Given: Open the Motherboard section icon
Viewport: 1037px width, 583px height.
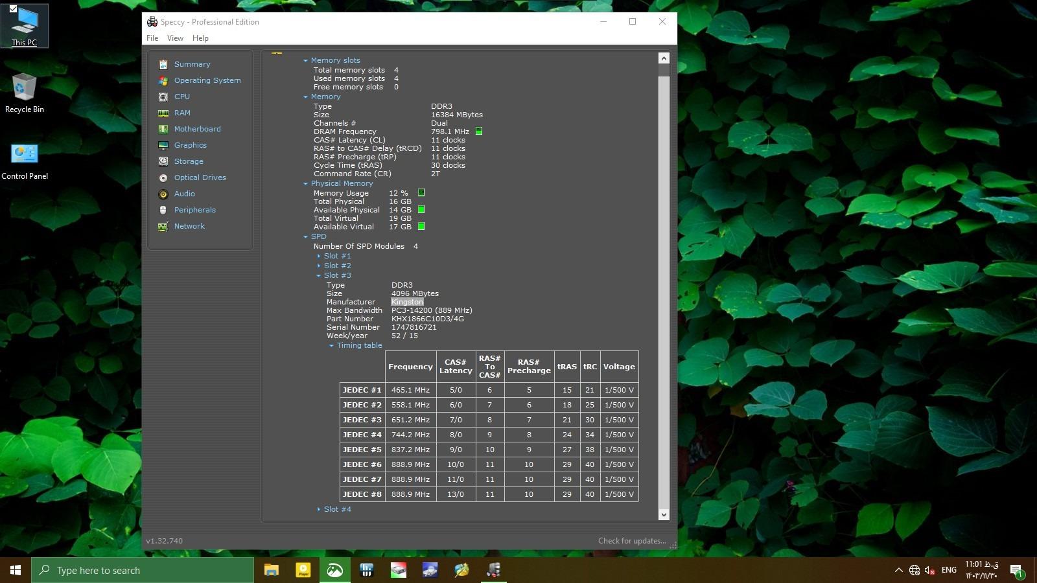Looking at the screenshot, I should coord(163,129).
